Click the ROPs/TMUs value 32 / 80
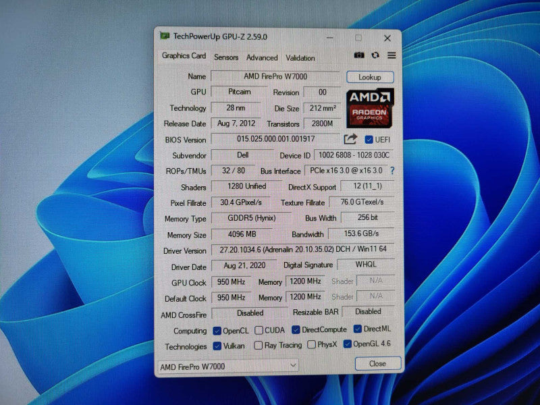The width and height of the screenshot is (540, 405). tap(233, 171)
